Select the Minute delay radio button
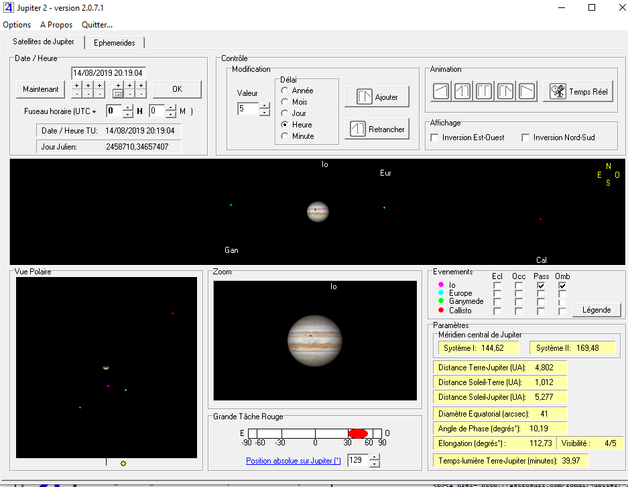628x487 pixels. coord(285,136)
